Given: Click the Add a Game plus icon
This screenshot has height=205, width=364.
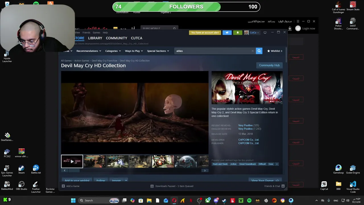Looking at the screenshot, I should click(63, 186).
